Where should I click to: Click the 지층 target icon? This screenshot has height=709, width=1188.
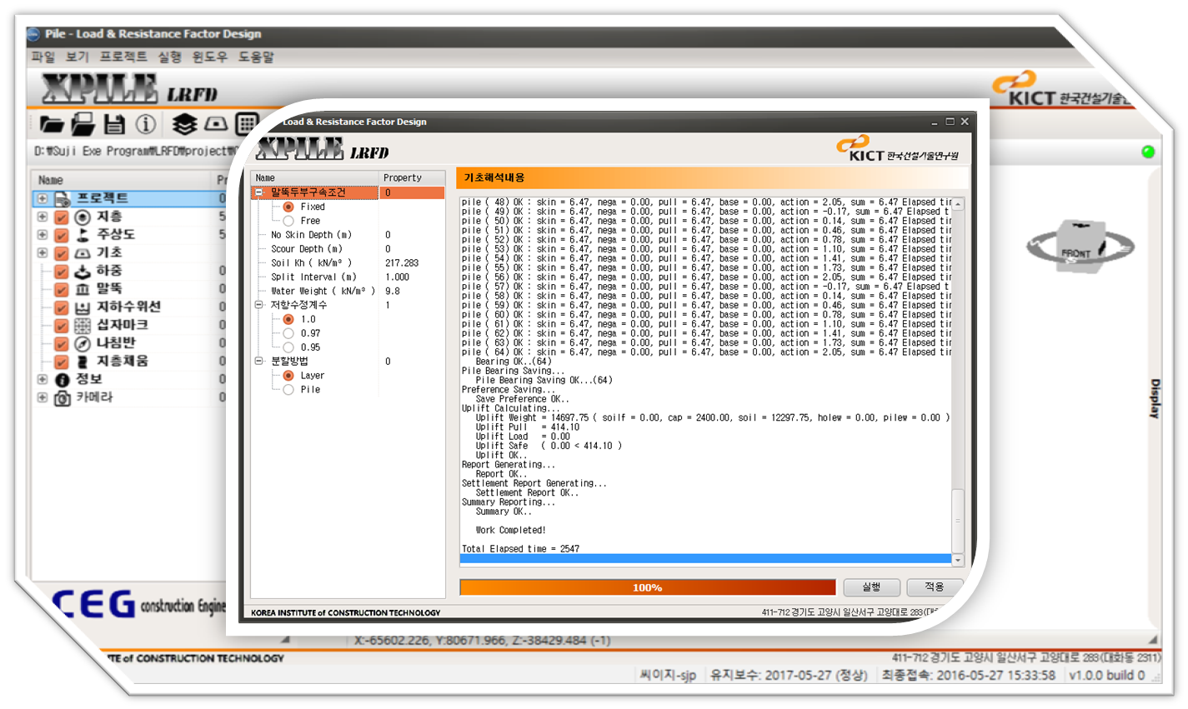(83, 217)
